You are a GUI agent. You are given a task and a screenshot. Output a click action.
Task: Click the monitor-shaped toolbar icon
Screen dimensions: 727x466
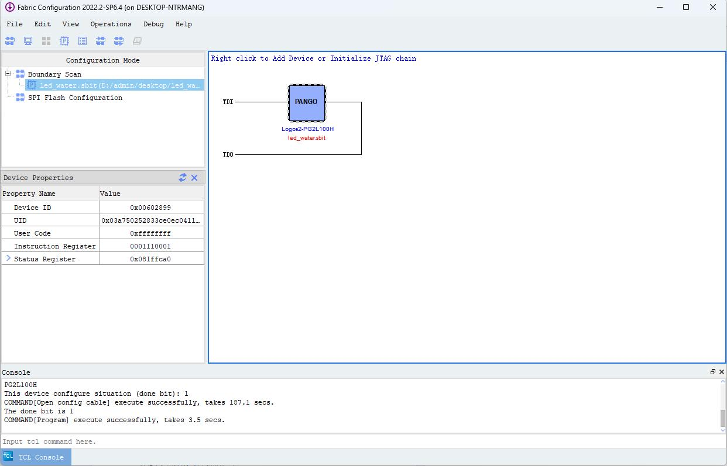tap(28, 41)
